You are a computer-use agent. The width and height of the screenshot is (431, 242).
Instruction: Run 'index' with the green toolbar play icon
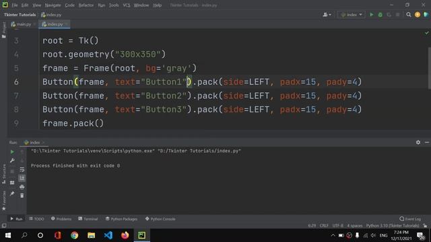[x=371, y=15]
